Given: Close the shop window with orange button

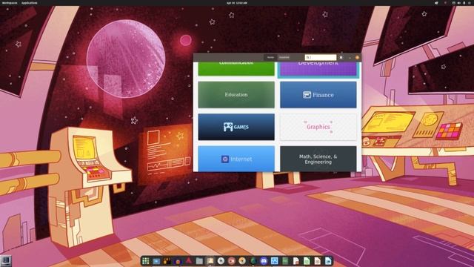Looking at the screenshot, I should pyautogui.click(x=357, y=57).
